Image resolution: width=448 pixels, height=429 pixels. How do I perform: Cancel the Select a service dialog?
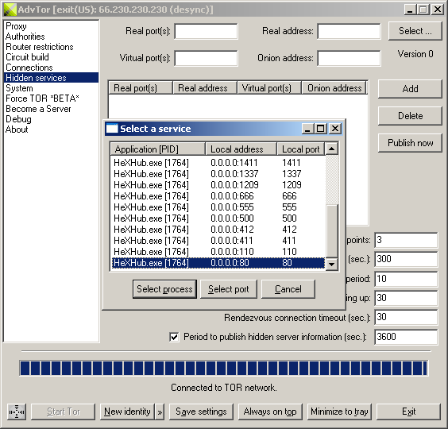288,289
